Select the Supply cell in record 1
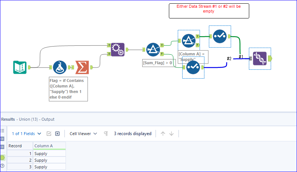 click(x=49, y=154)
